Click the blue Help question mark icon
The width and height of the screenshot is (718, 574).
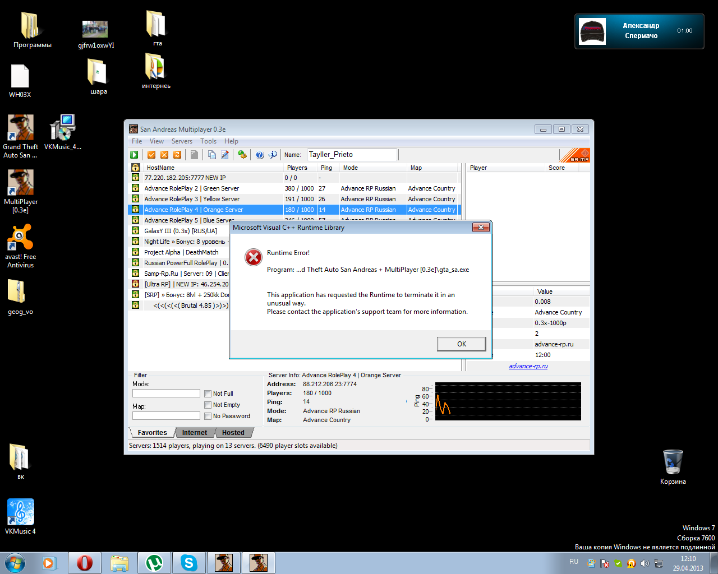click(x=260, y=155)
